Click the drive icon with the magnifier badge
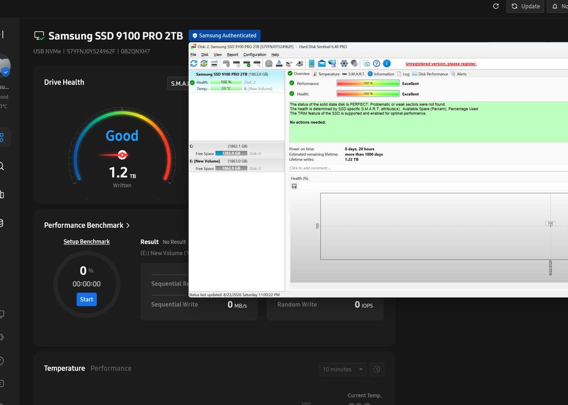Viewport: 568px width, 405px height. pyautogui.click(x=257, y=63)
